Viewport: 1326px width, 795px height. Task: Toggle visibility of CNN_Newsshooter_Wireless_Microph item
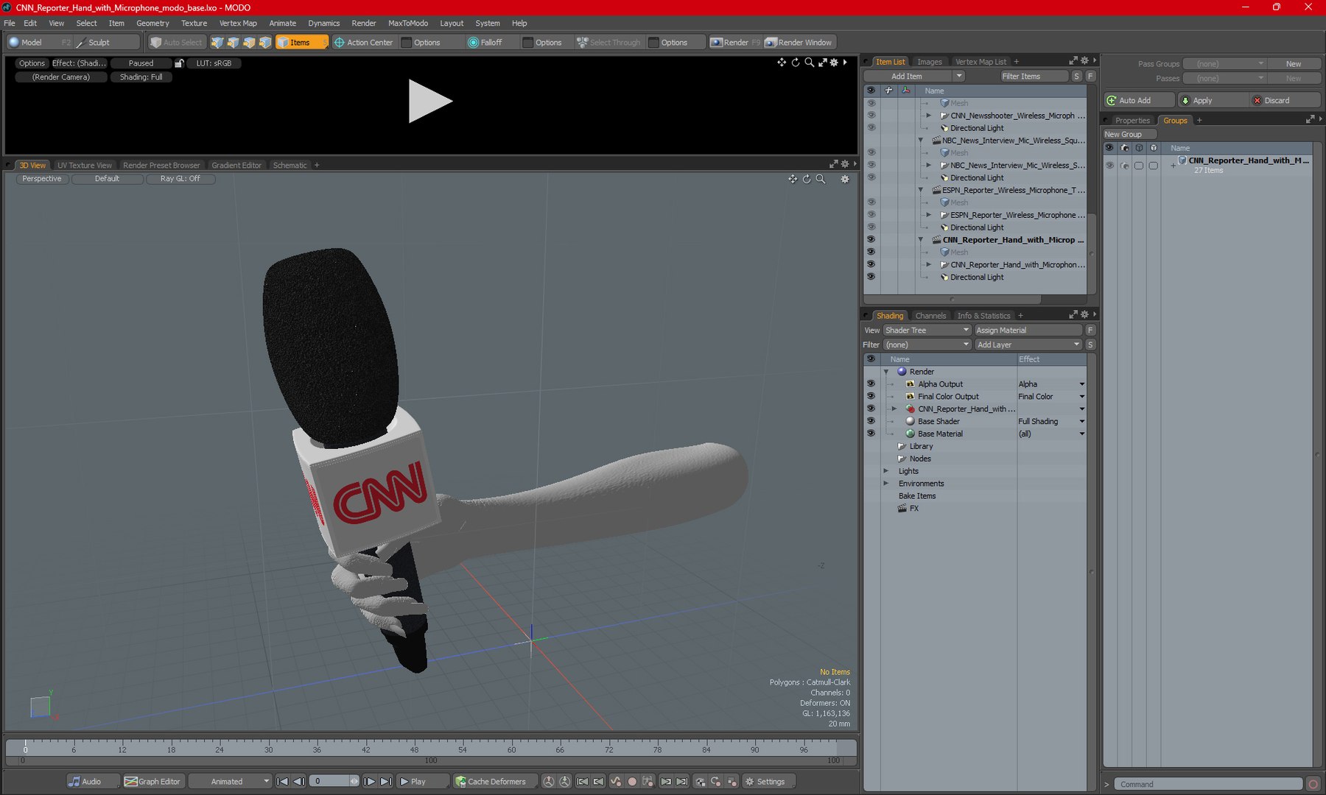871,116
